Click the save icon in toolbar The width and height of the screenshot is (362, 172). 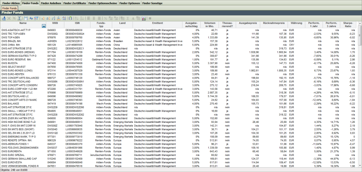[x=25, y=19]
